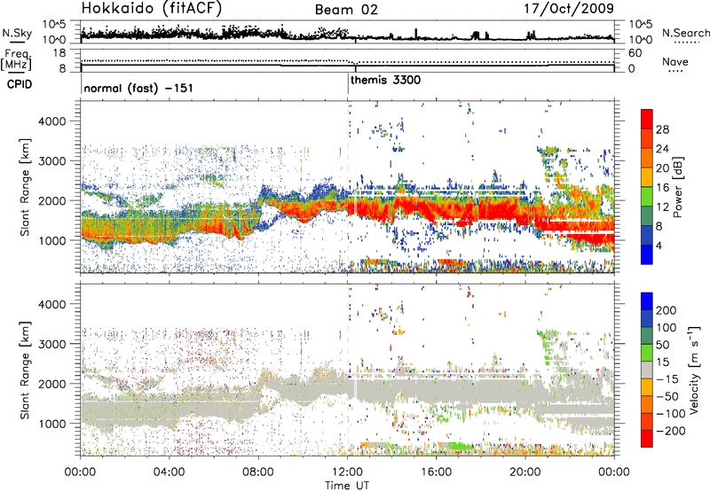Viewport: 710px width, 491px height.
Task: Click the 18 tick on frequency axis
Action: coord(59,53)
